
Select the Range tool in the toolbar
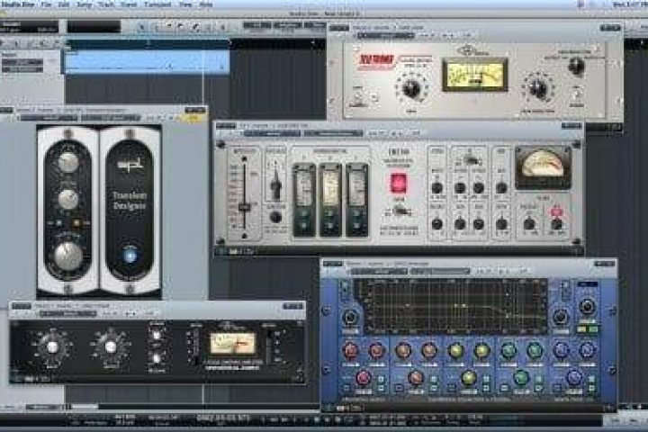156,27
